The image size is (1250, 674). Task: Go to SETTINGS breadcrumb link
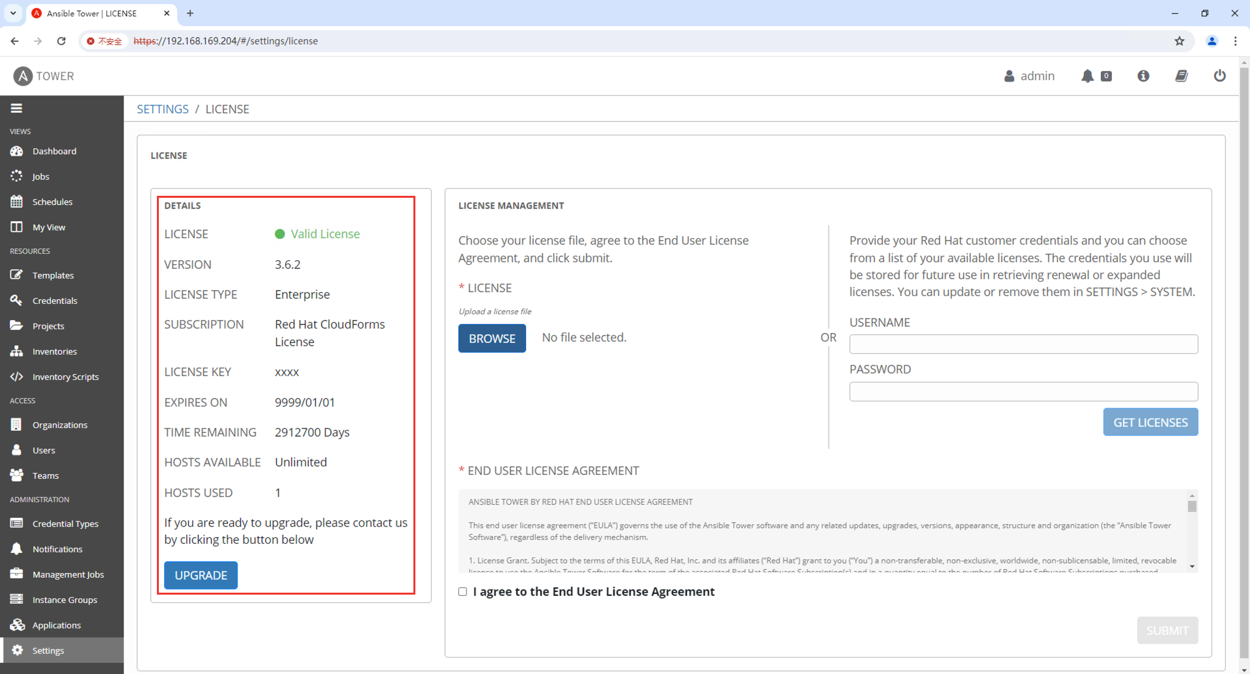click(x=163, y=109)
